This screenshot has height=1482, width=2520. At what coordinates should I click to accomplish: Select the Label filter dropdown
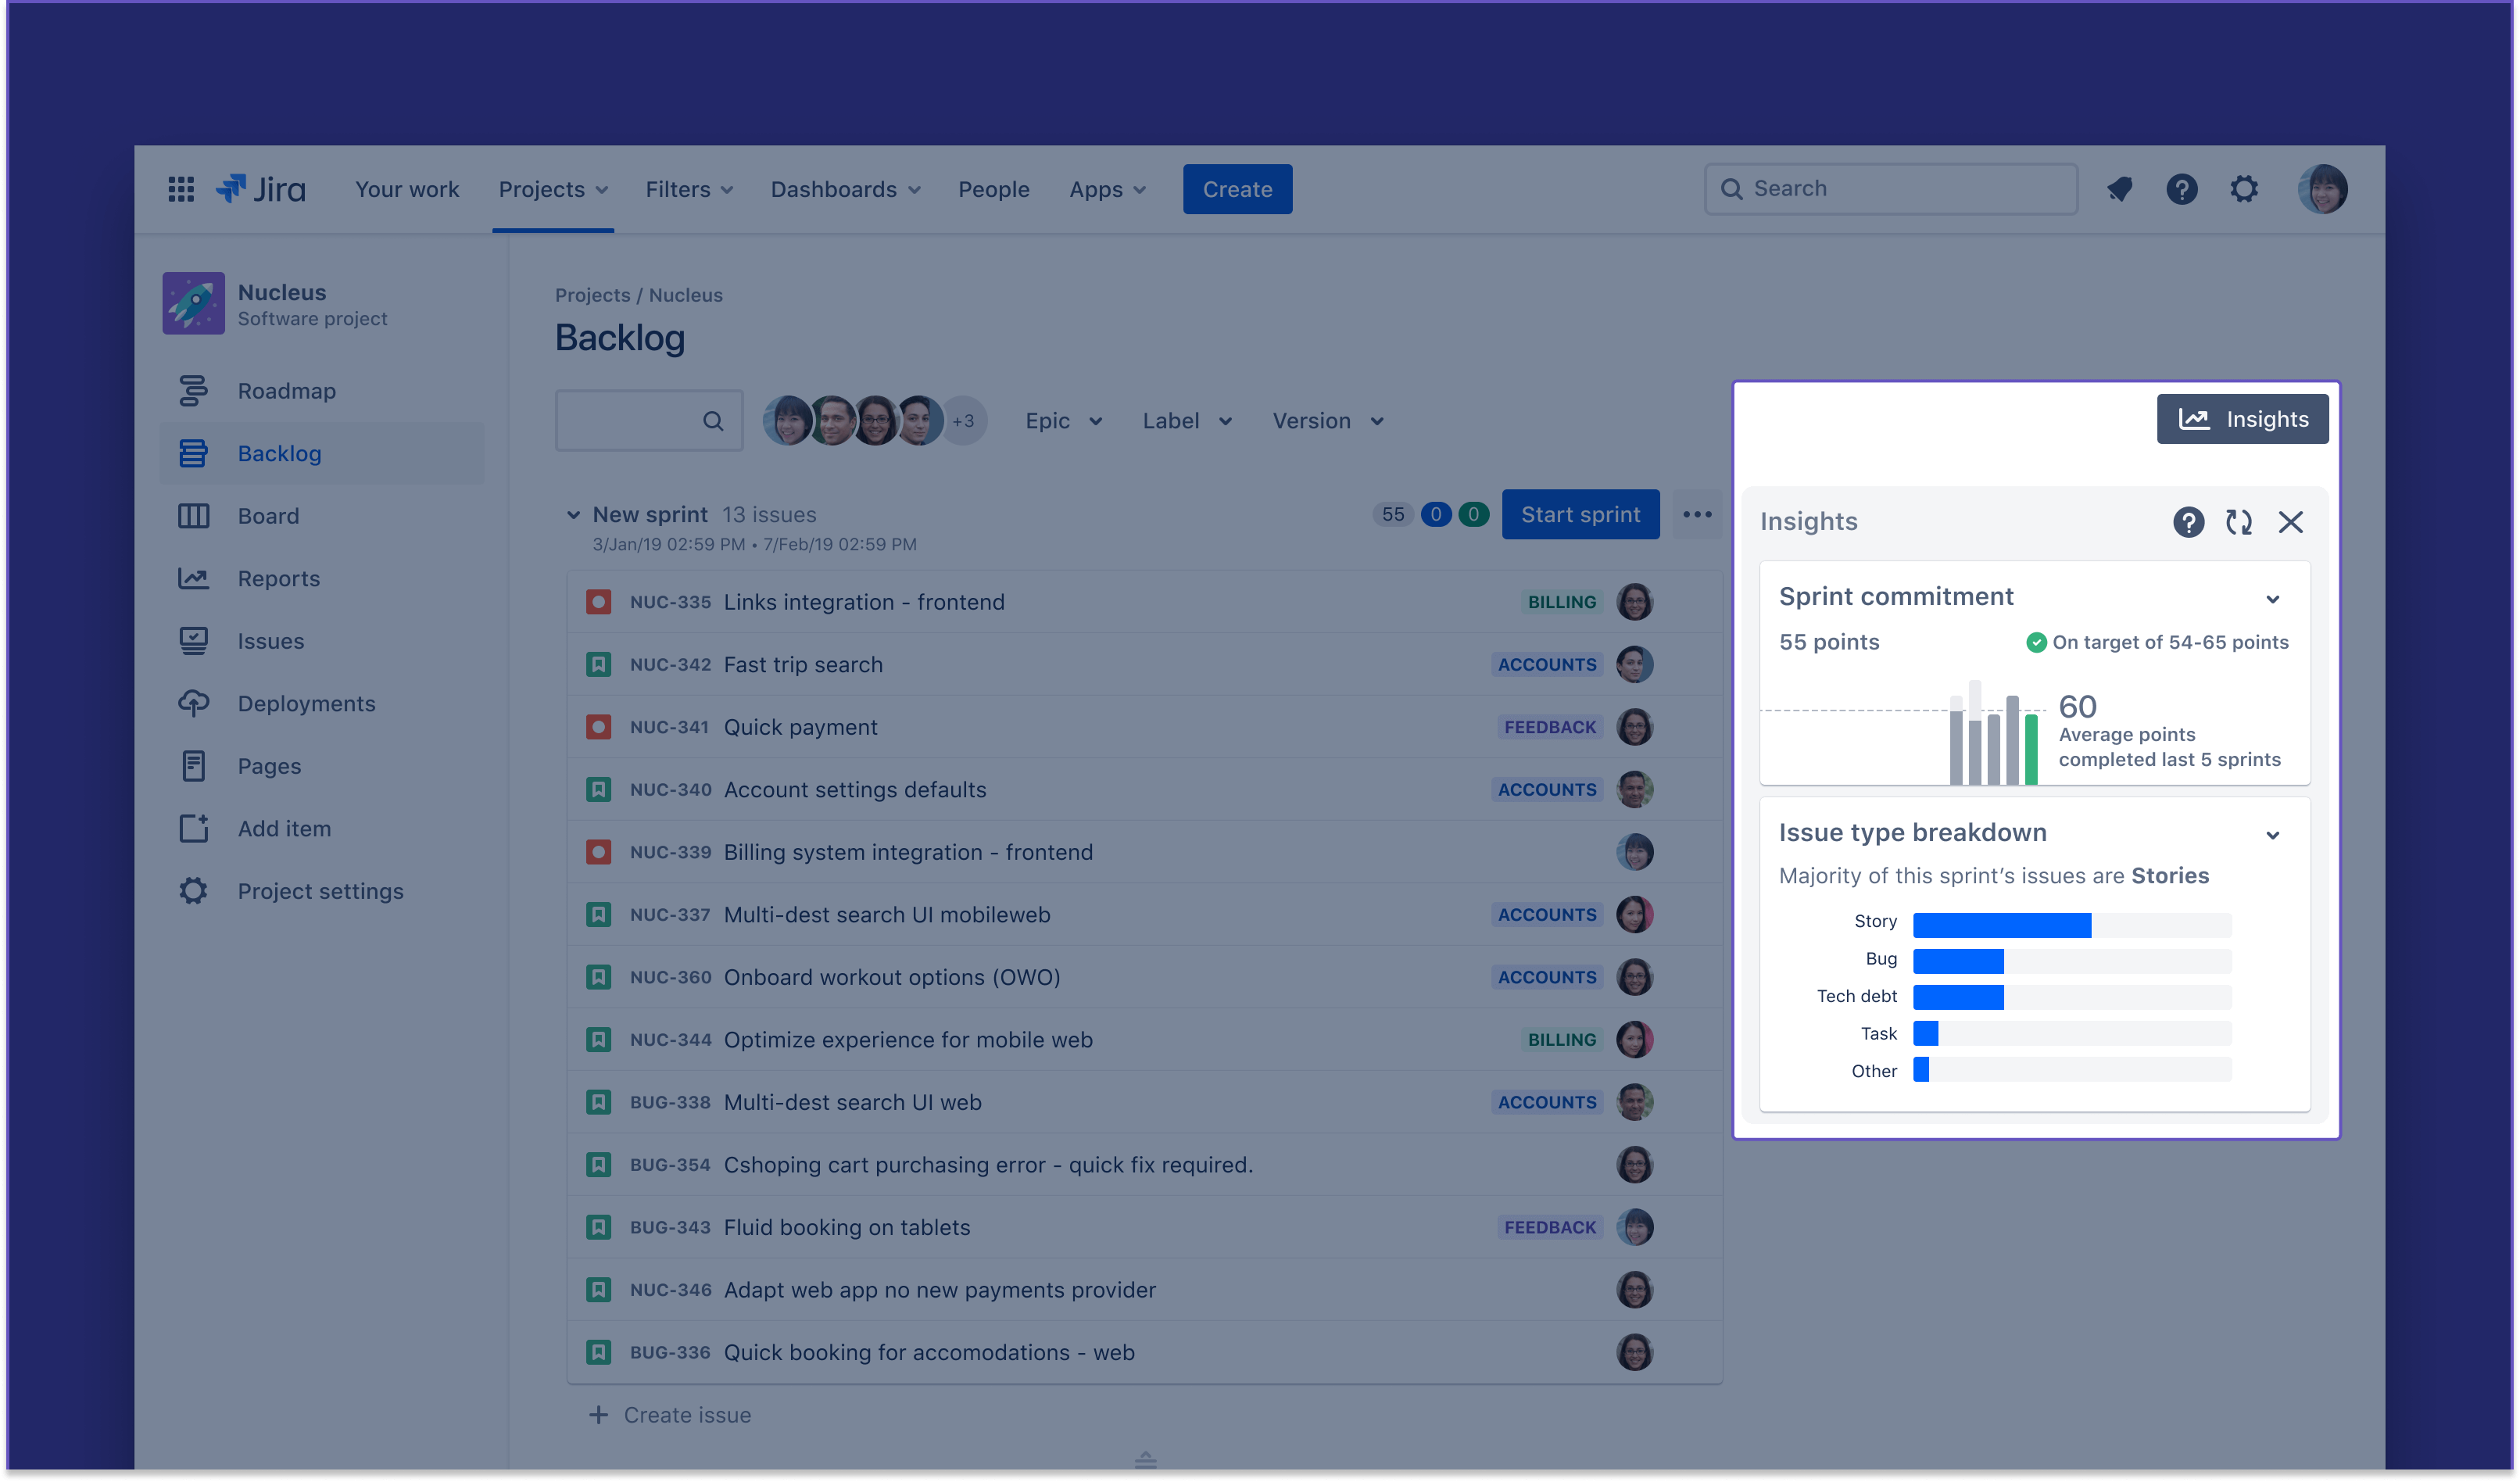1185,420
